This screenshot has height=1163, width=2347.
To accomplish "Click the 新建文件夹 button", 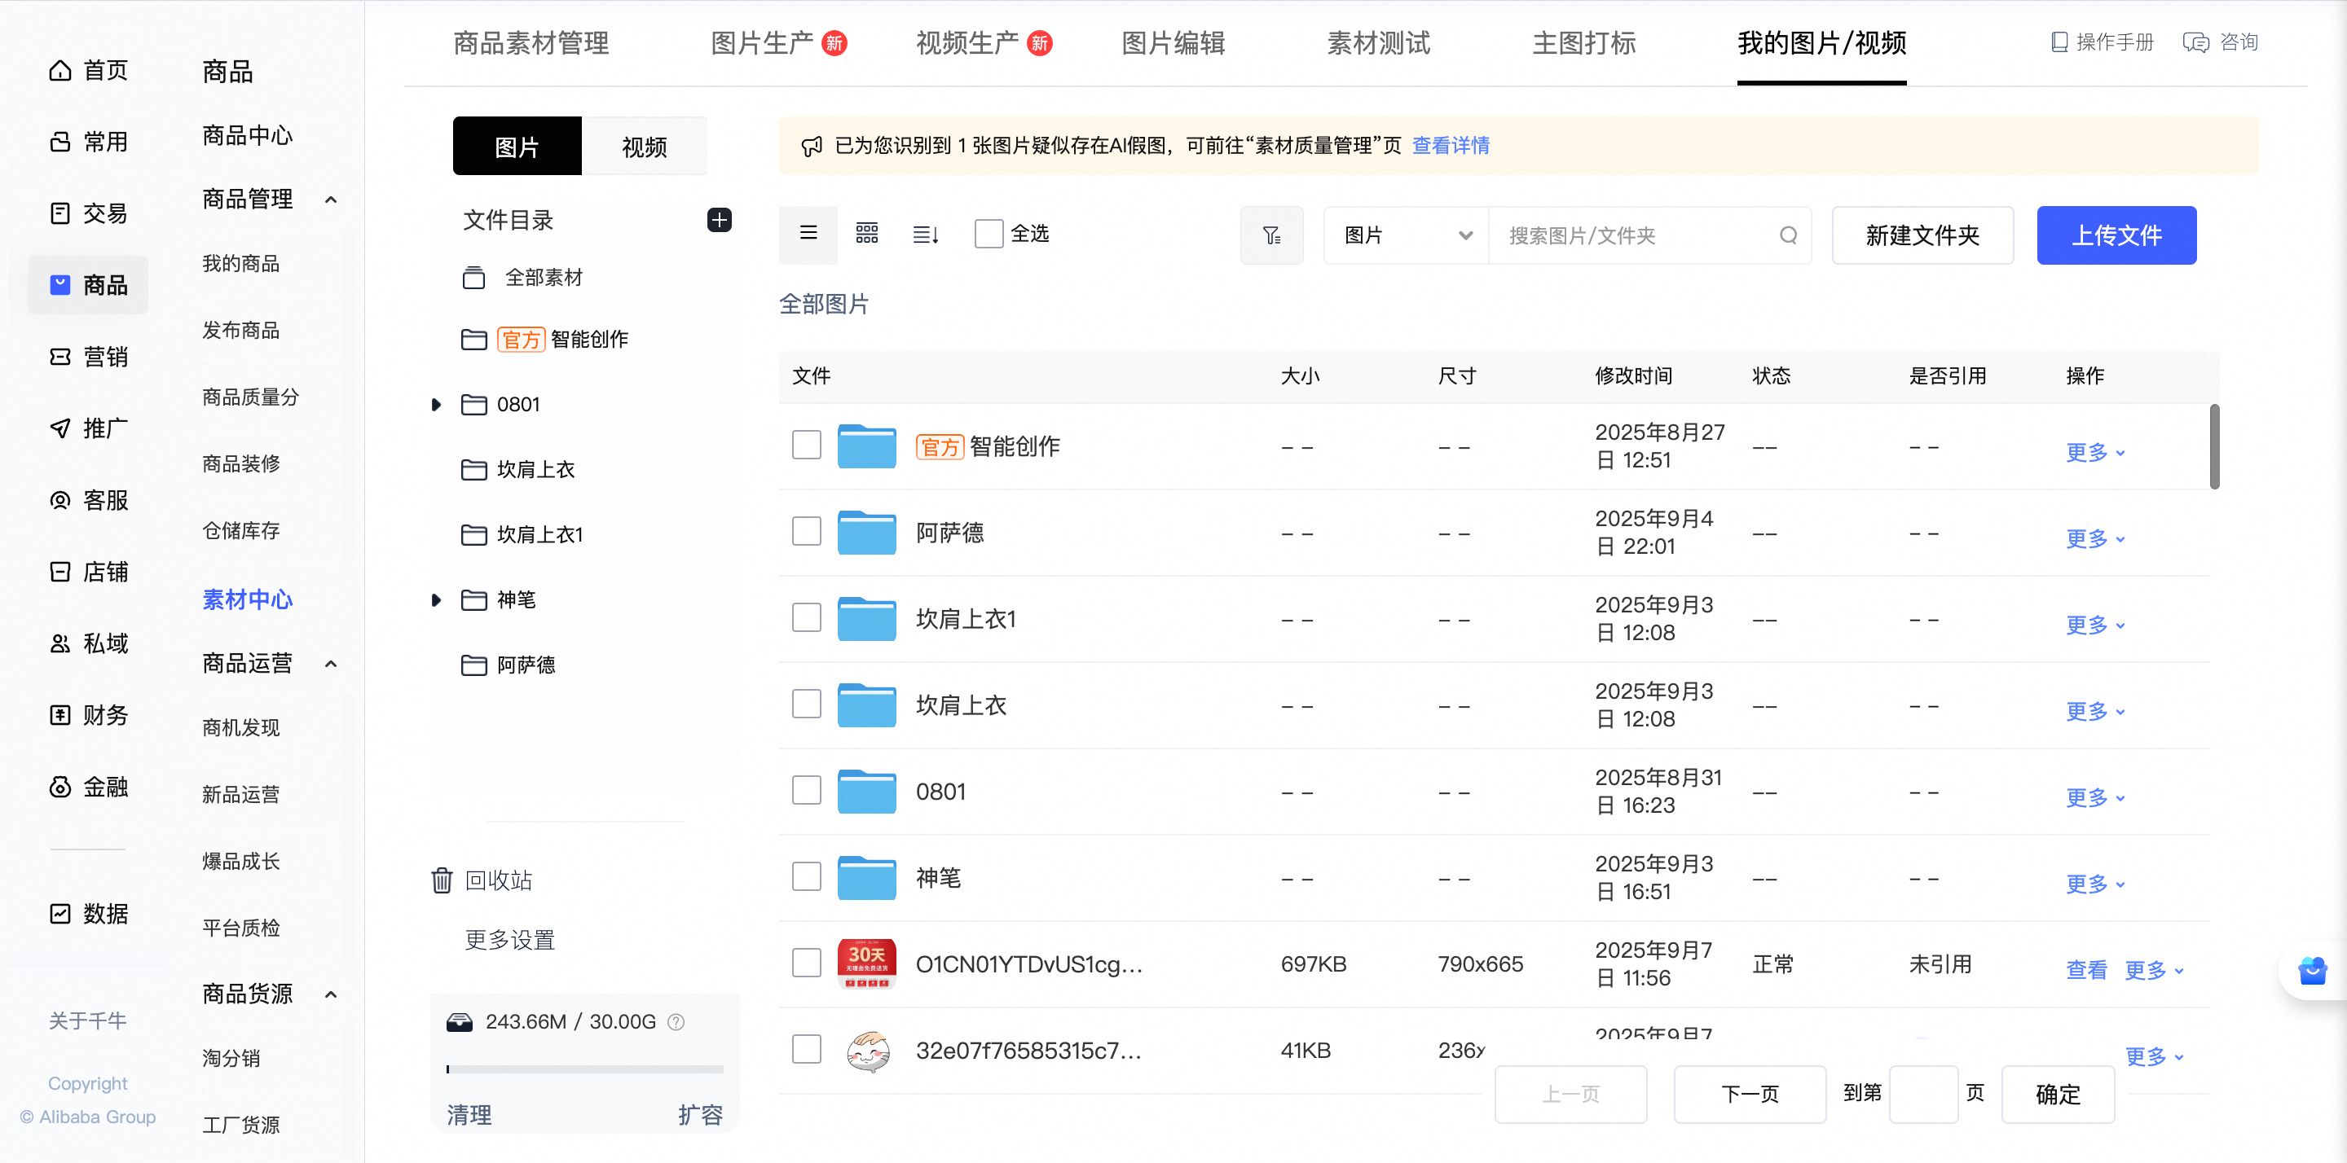I will coord(1922,235).
